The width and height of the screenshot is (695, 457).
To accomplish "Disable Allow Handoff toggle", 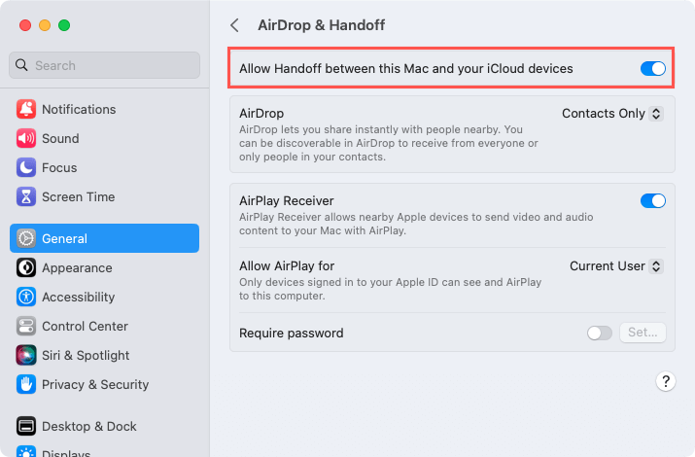I will coord(652,69).
